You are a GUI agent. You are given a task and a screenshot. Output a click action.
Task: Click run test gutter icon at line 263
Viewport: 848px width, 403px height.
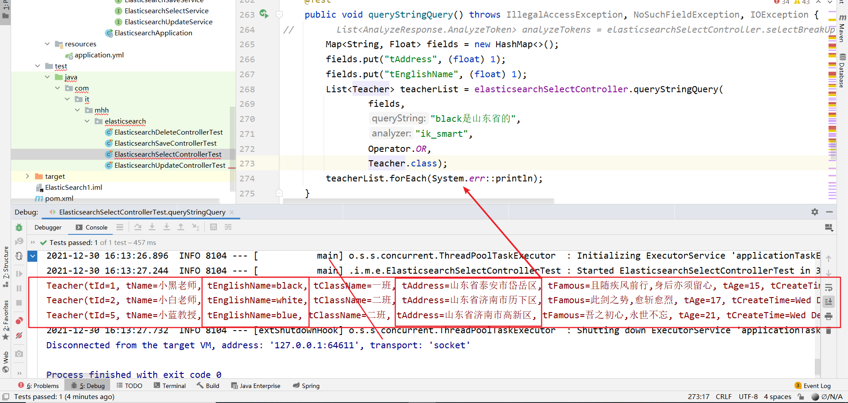(264, 14)
